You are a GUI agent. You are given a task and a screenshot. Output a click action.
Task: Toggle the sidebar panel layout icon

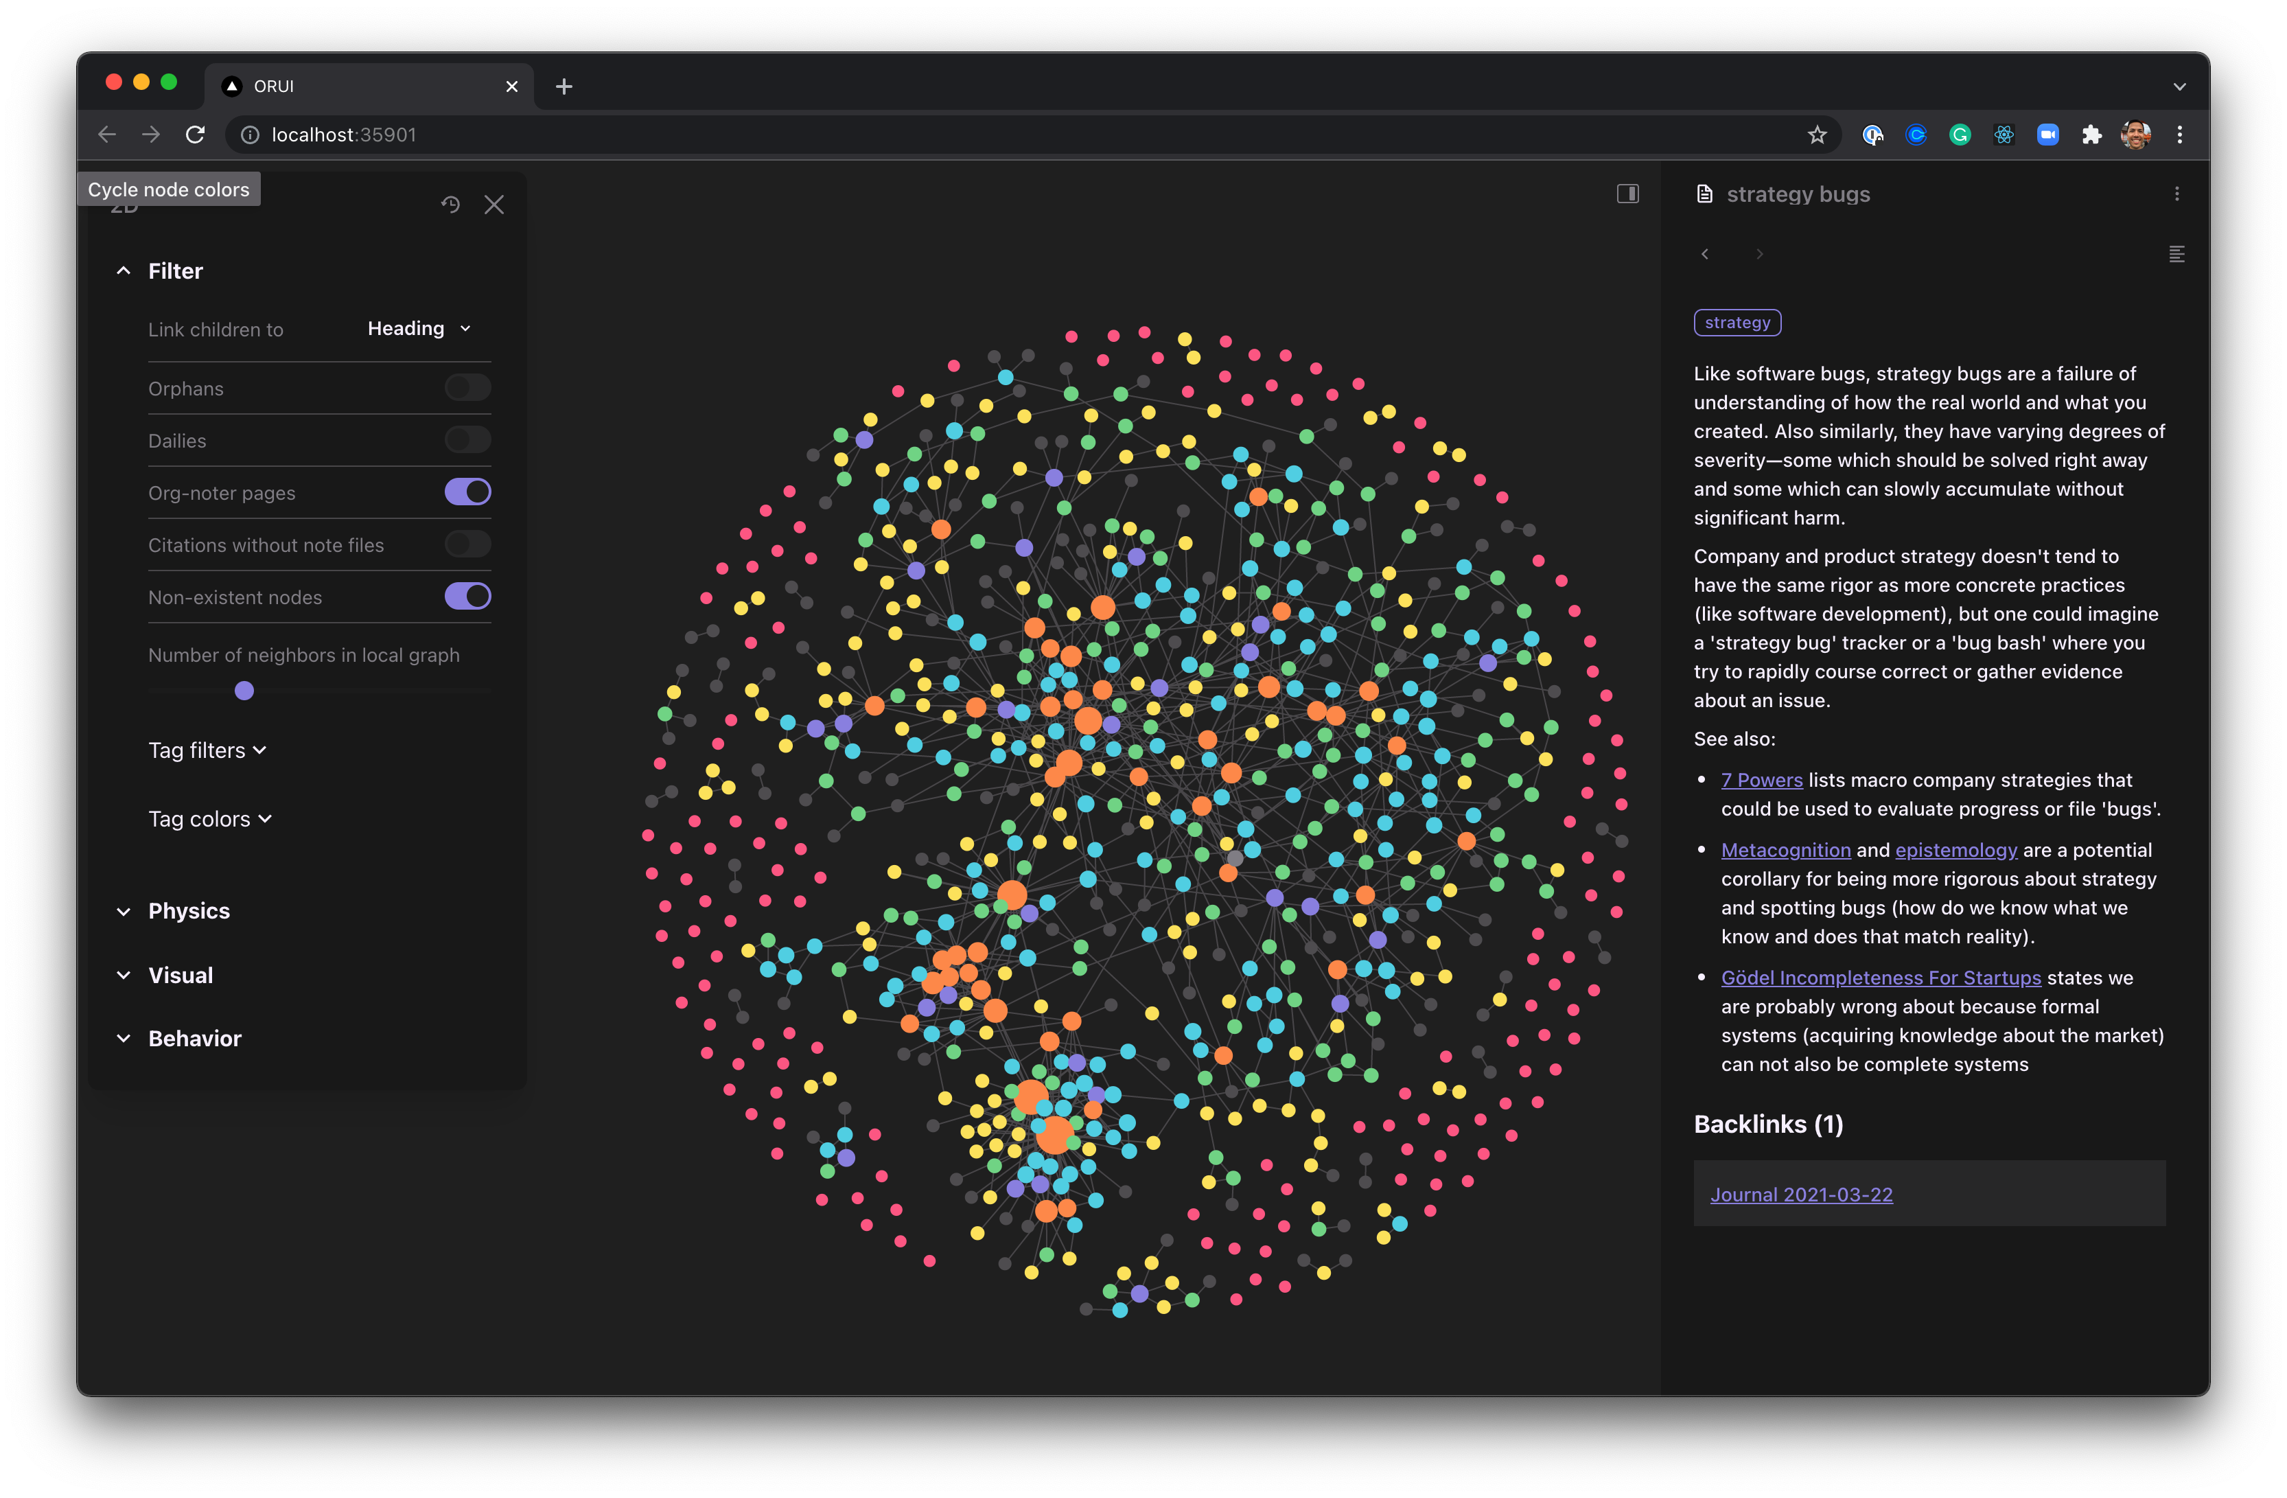click(x=1627, y=194)
